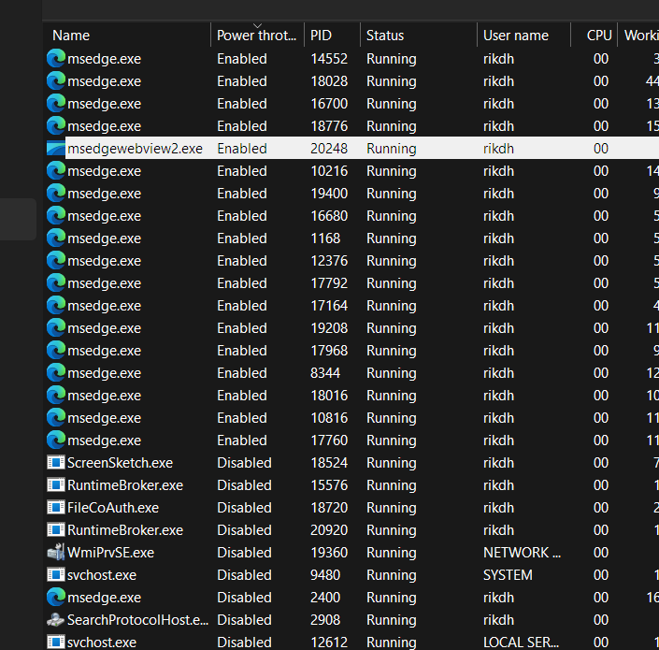
Task: Sort processes by the Name column
Action: [x=126, y=36]
